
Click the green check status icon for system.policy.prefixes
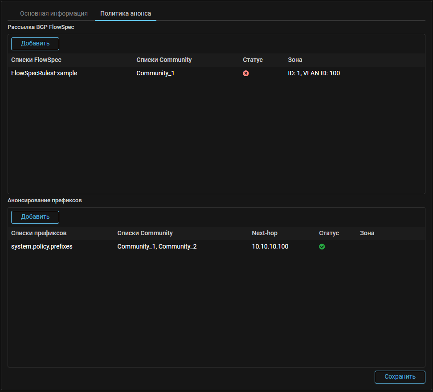coord(322,247)
